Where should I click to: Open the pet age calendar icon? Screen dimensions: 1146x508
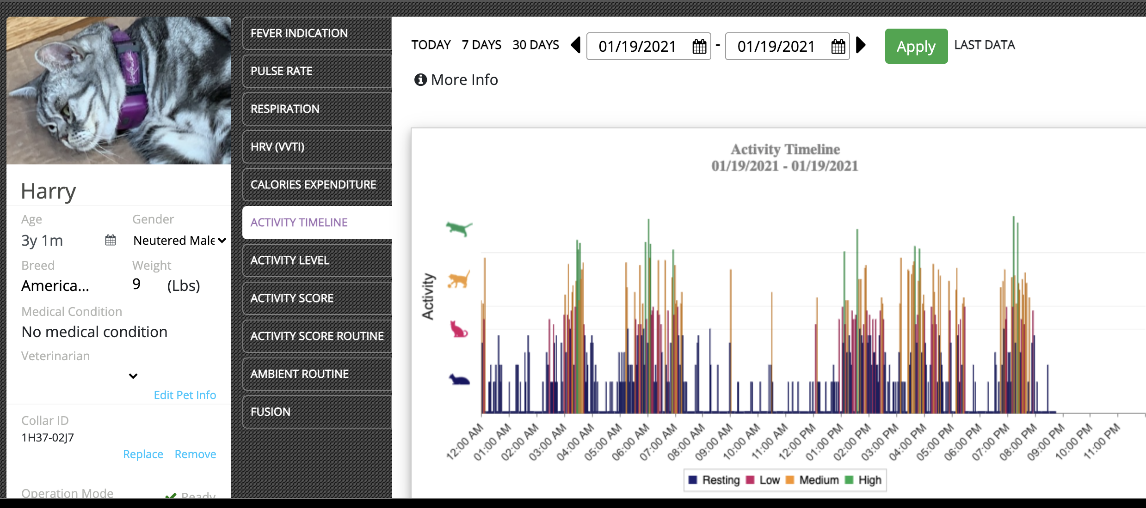(110, 240)
